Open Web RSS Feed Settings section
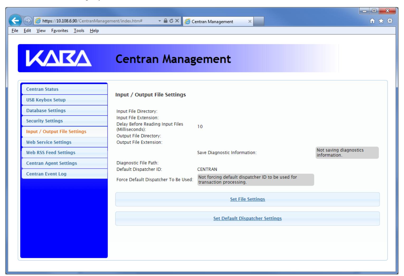Screen dimensions: 404x276 (65, 153)
